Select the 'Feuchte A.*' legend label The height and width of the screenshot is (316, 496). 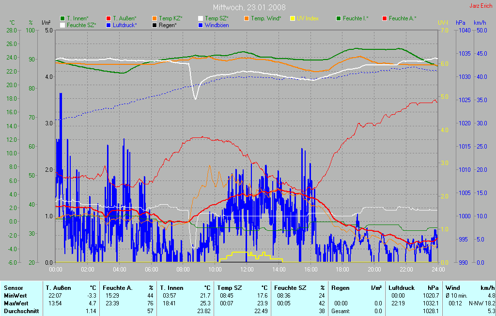pos(403,19)
